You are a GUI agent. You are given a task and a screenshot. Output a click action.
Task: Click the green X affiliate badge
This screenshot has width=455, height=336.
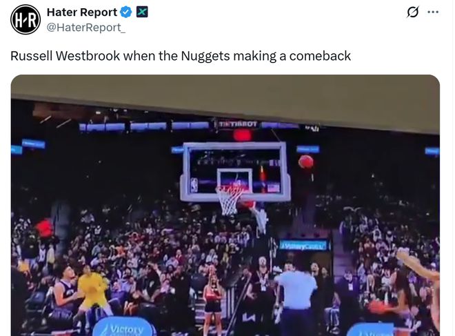coord(142,12)
